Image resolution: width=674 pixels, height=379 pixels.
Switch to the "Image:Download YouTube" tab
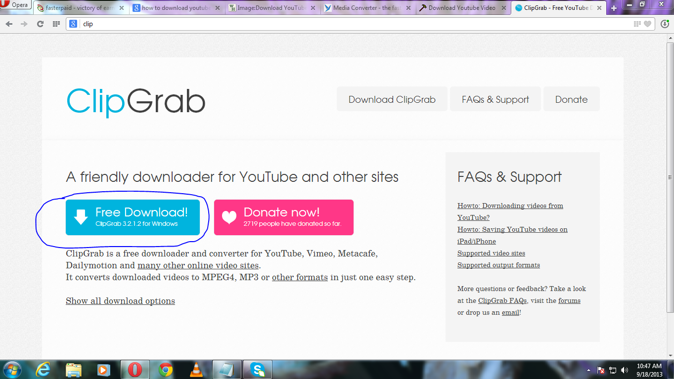click(x=271, y=8)
